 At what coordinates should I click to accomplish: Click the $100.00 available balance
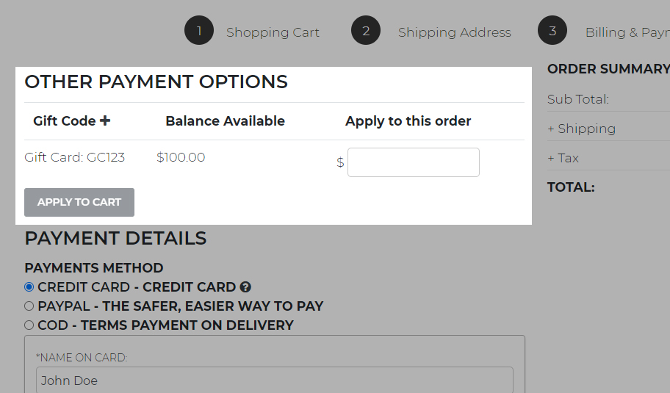click(181, 157)
